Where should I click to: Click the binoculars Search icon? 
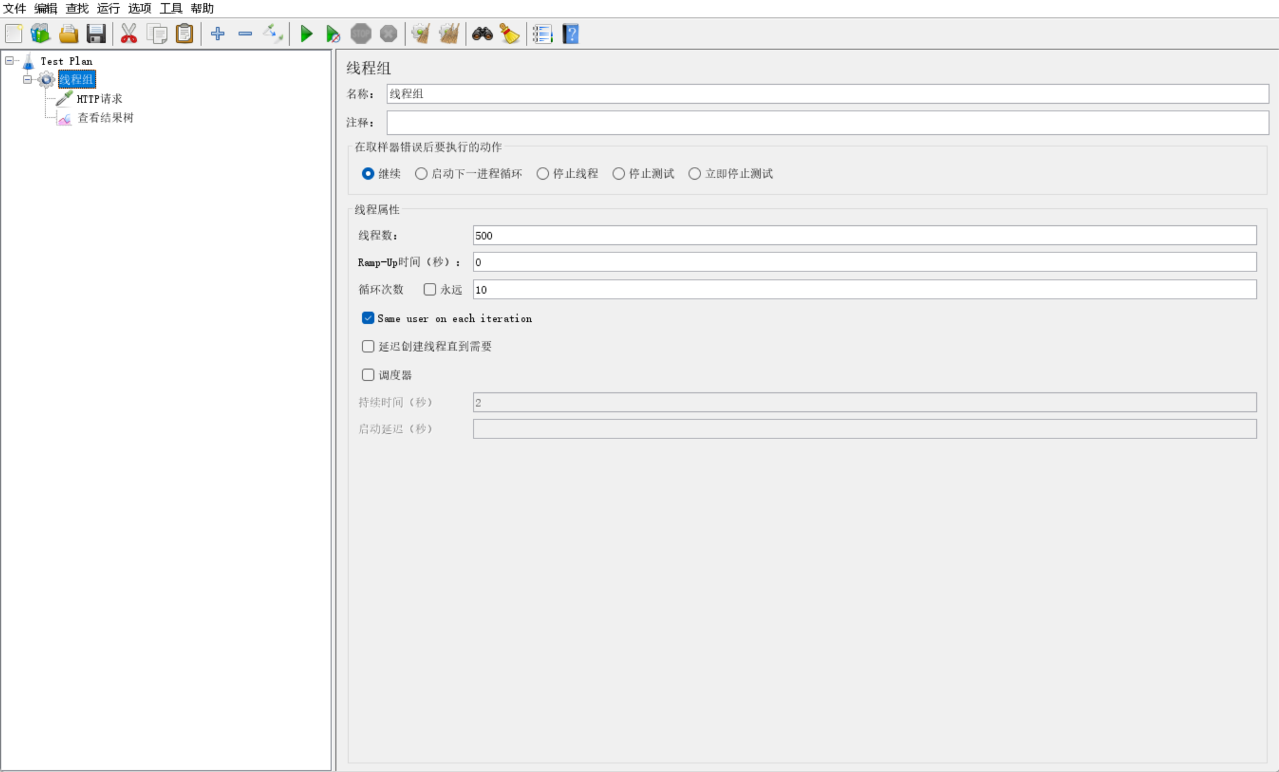pyautogui.click(x=482, y=34)
